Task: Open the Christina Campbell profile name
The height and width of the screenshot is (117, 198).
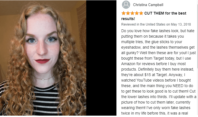Action: 148,5
